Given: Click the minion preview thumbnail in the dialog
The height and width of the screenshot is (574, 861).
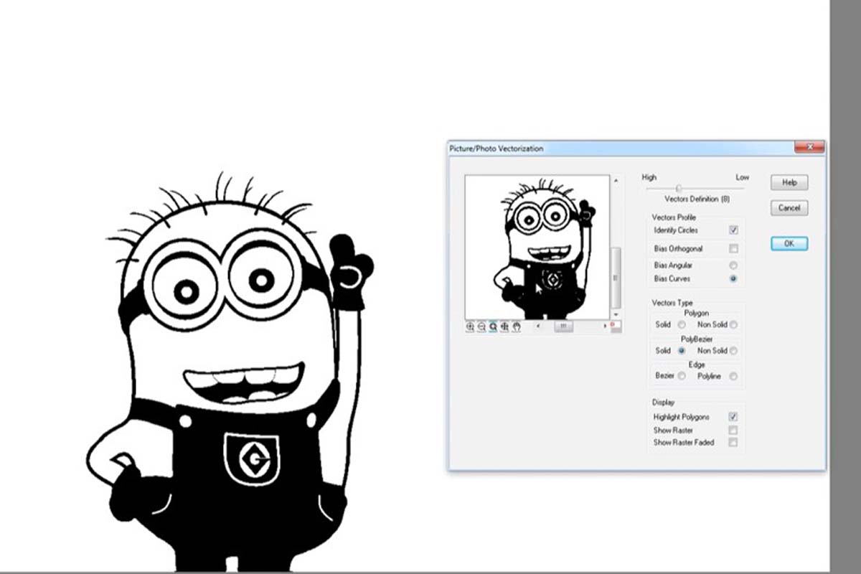Looking at the screenshot, I should [x=537, y=248].
